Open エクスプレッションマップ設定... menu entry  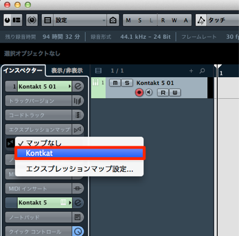(79, 169)
